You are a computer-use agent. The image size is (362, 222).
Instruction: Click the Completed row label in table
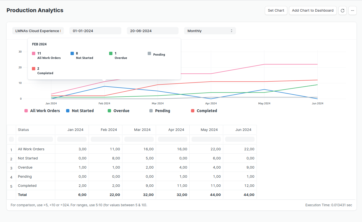[27, 185]
